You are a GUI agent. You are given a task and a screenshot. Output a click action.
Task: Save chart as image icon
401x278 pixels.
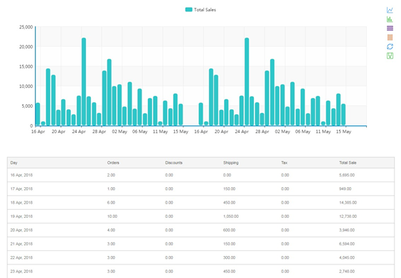pyautogui.click(x=390, y=56)
